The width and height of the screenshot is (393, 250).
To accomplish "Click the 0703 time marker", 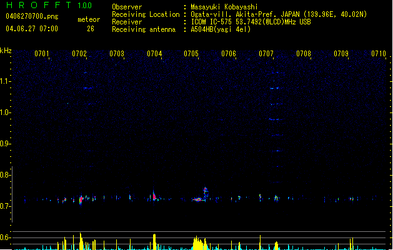I will (117, 54).
